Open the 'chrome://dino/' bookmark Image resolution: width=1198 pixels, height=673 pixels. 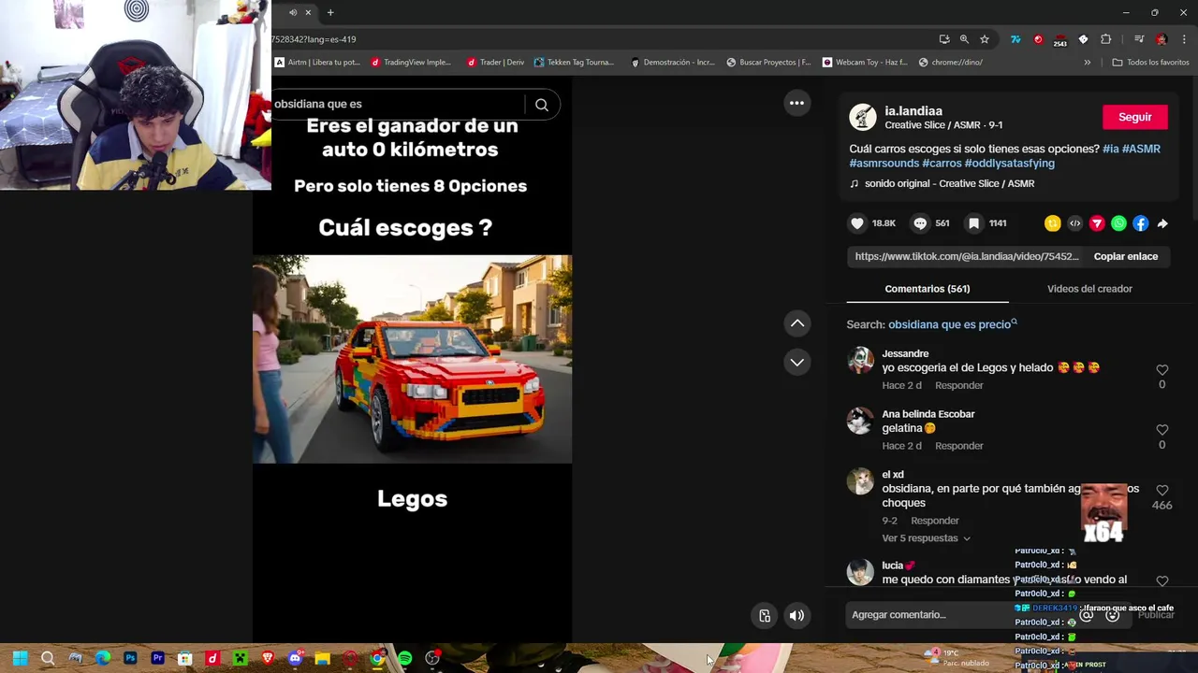coord(951,63)
